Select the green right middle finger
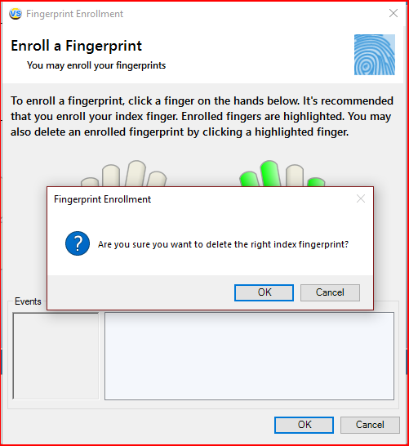This screenshot has height=446, width=409. [270, 173]
